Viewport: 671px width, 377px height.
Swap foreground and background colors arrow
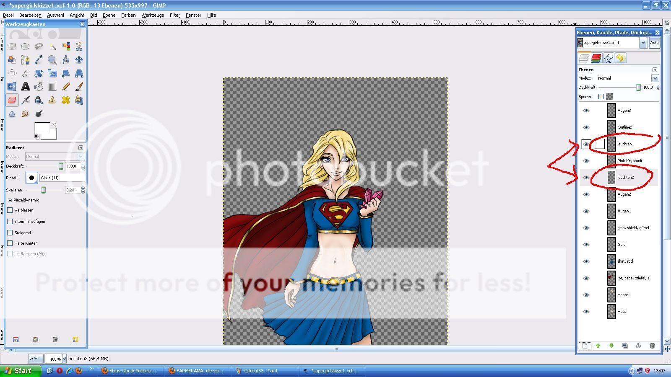(x=54, y=124)
